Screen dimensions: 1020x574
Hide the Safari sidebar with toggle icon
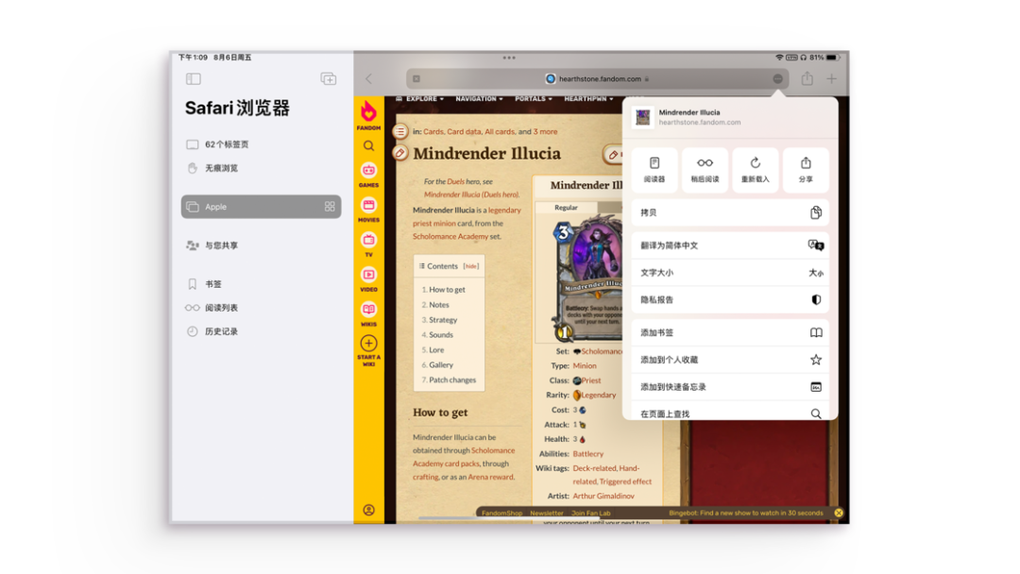pos(194,78)
